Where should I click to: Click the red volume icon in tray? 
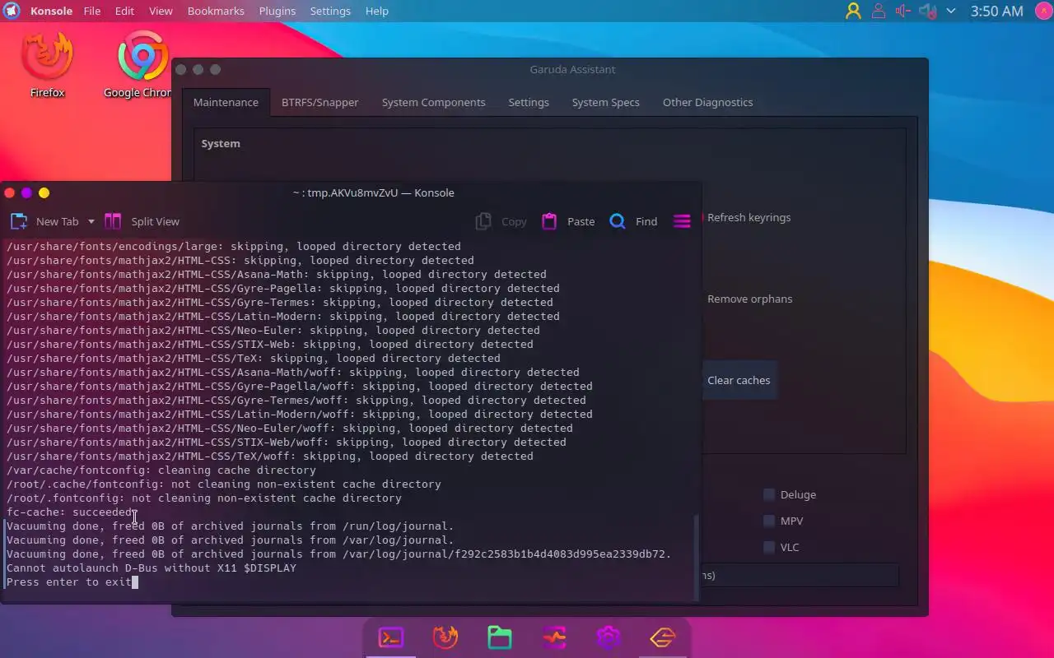(902, 11)
